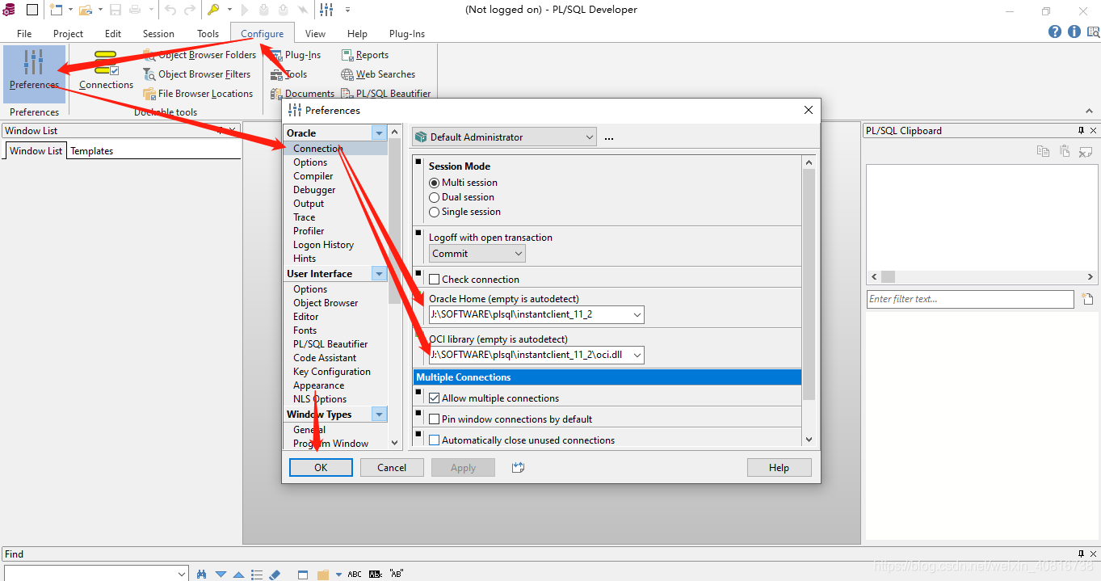Click the Undo toolbar icon
Image resolution: width=1101 pixels, height=581 pixels.
170,10
